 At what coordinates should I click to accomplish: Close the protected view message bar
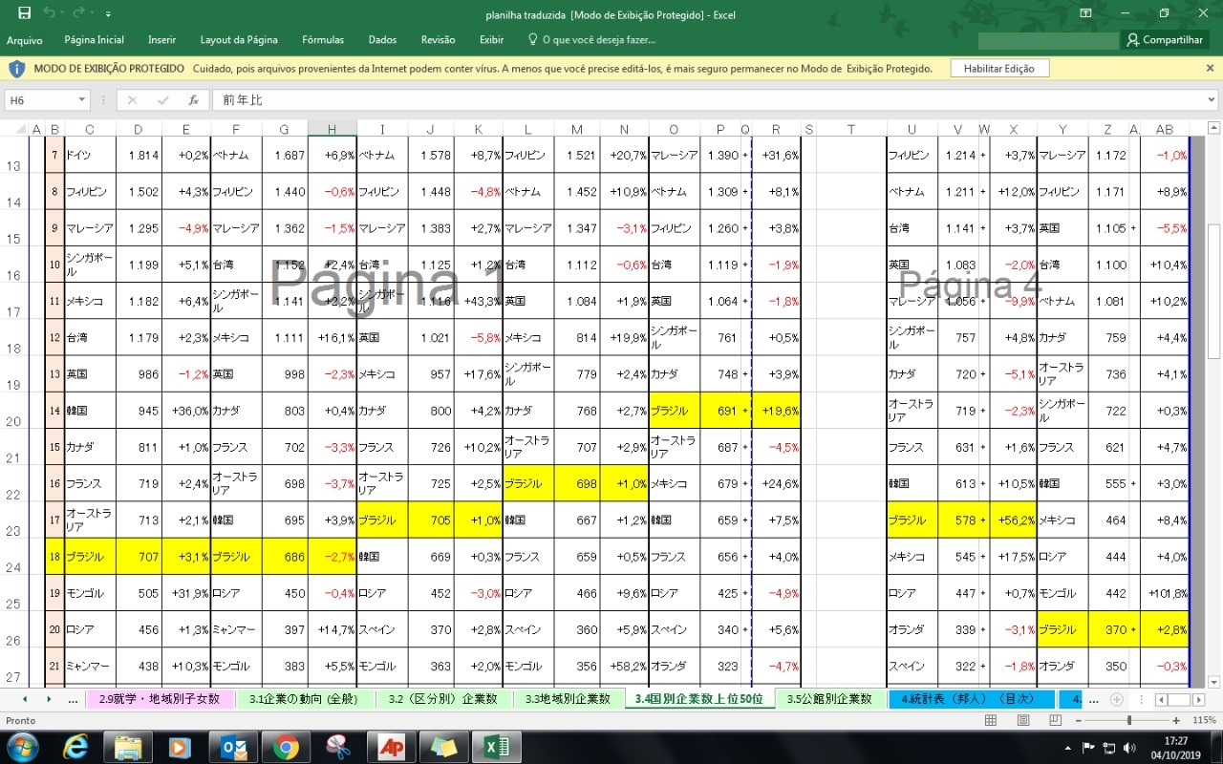coord(1210,69)
